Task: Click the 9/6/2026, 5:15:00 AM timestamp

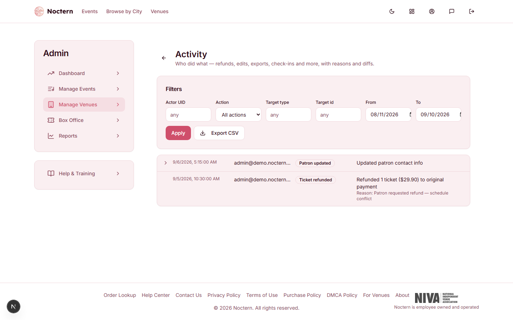Action: [195, 162]
